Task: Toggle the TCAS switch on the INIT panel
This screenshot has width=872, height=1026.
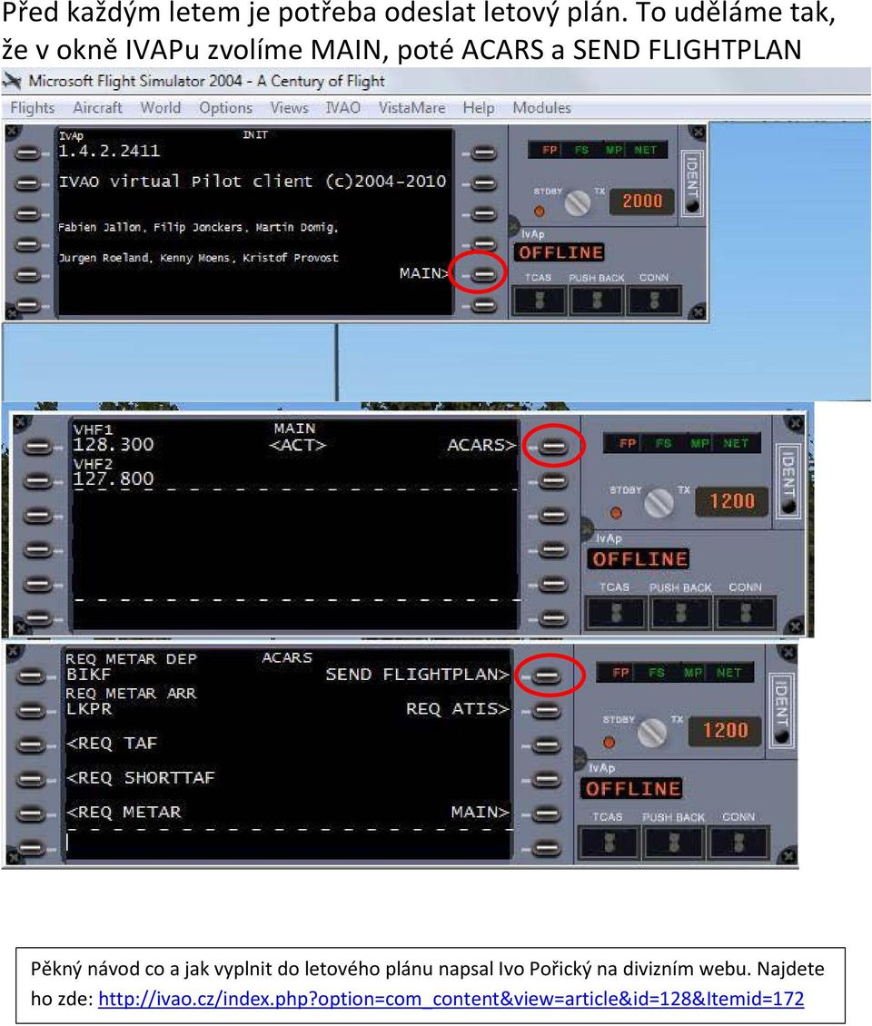Action: coord(540,301)
